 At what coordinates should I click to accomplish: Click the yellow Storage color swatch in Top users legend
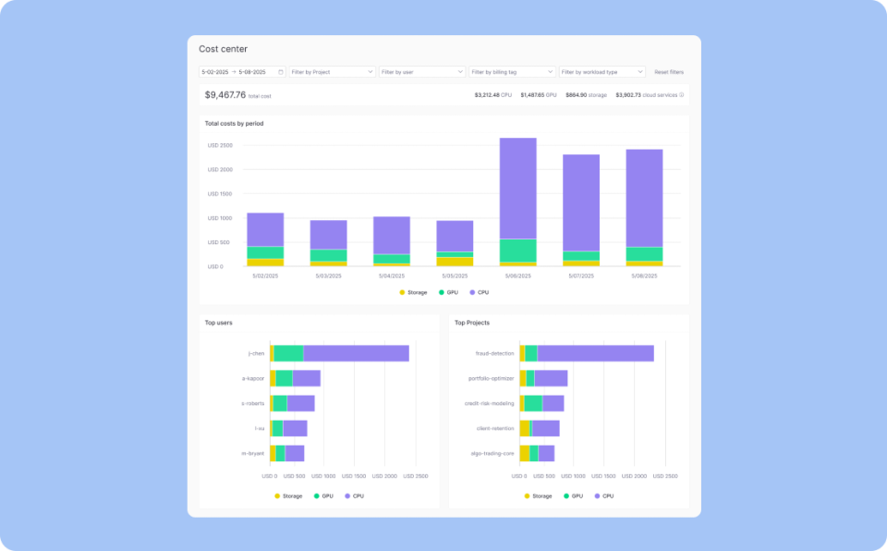(276, 496)
